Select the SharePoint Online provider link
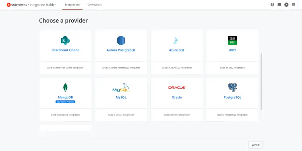 [x=65, y=50]
